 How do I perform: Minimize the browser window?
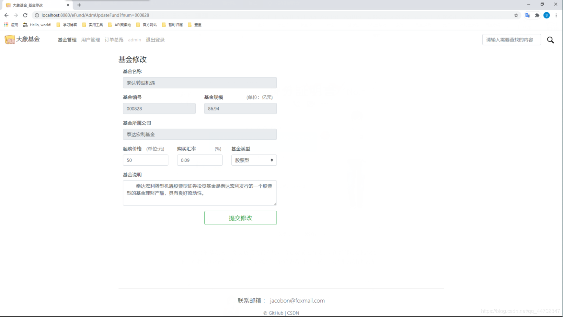pyautogui.click(x=529, y=4)
